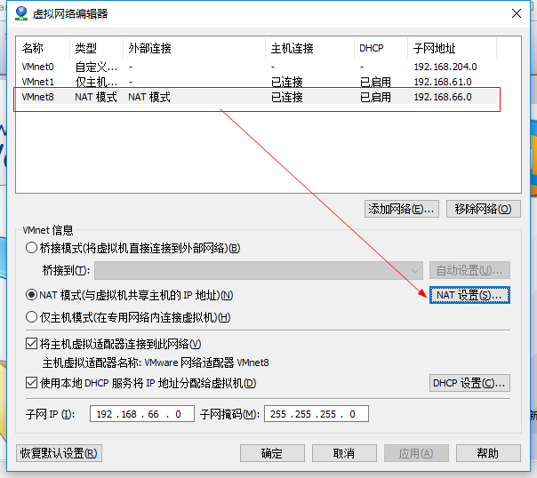Sort by the 名称 column header

click(x=44, y=48)
